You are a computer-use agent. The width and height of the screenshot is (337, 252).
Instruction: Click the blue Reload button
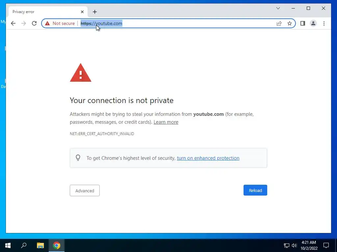(x=255, y=190)
